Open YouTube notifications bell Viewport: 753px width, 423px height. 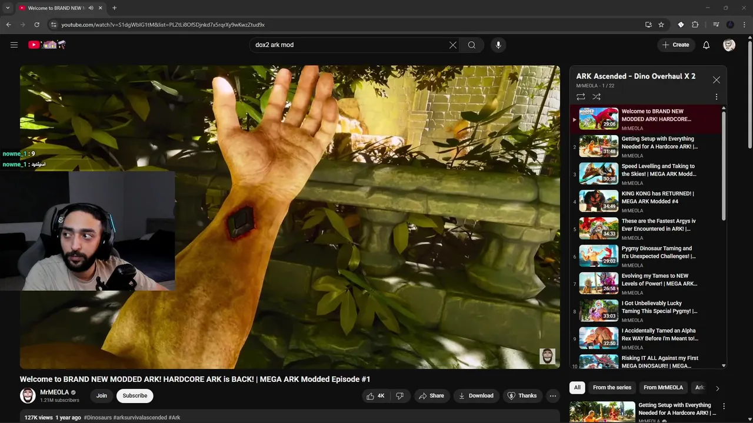click(x=707, y=45)
